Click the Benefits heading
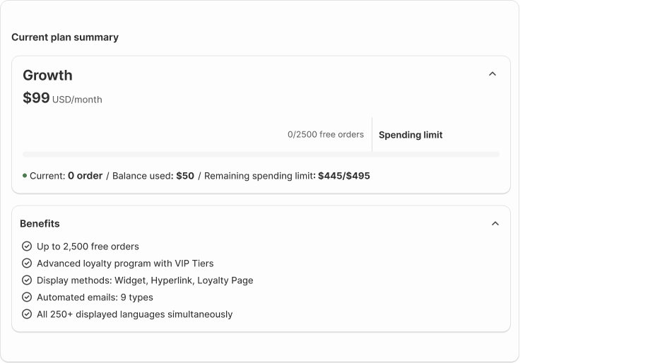The image size is (672, 363). coord(40,224)
